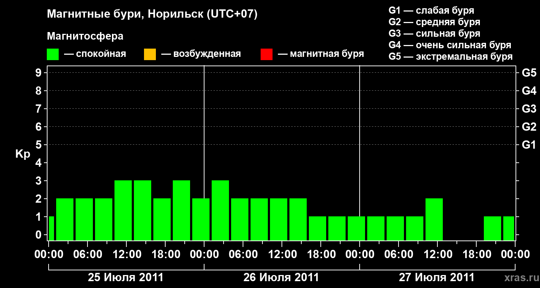Click the 'Магнитосфера' legend heading
Image resolution: width=540 pixels, height=288 pixels.
(85, 36)
